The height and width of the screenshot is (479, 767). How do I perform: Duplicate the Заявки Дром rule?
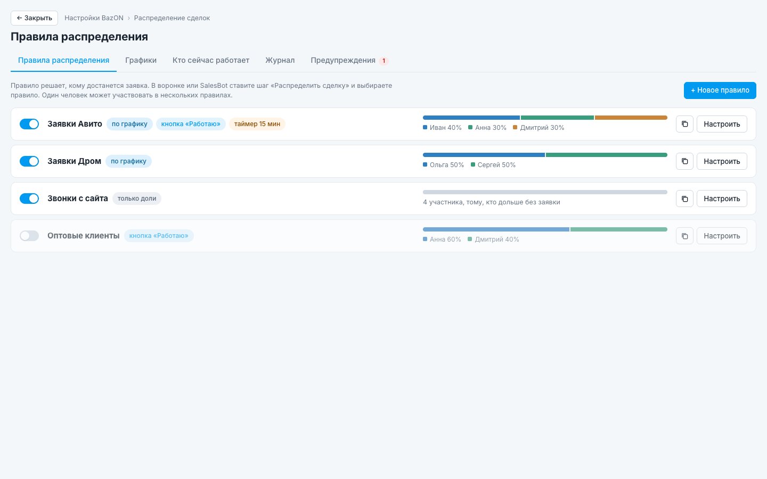point(684,161)
